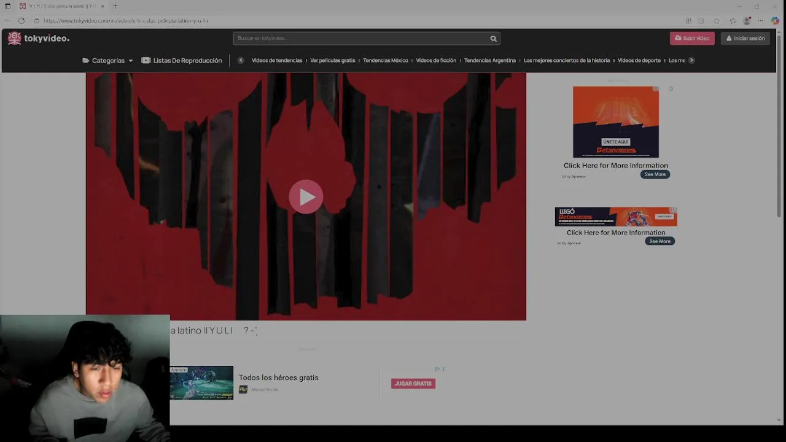Open 'Ver películas gratis' link
The height and width of the screenshot is (442, 786).
tap(333, 60)
